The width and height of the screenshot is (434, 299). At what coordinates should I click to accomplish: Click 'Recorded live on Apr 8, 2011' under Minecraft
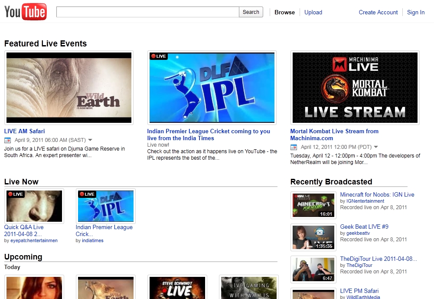(x=373, y=207)
